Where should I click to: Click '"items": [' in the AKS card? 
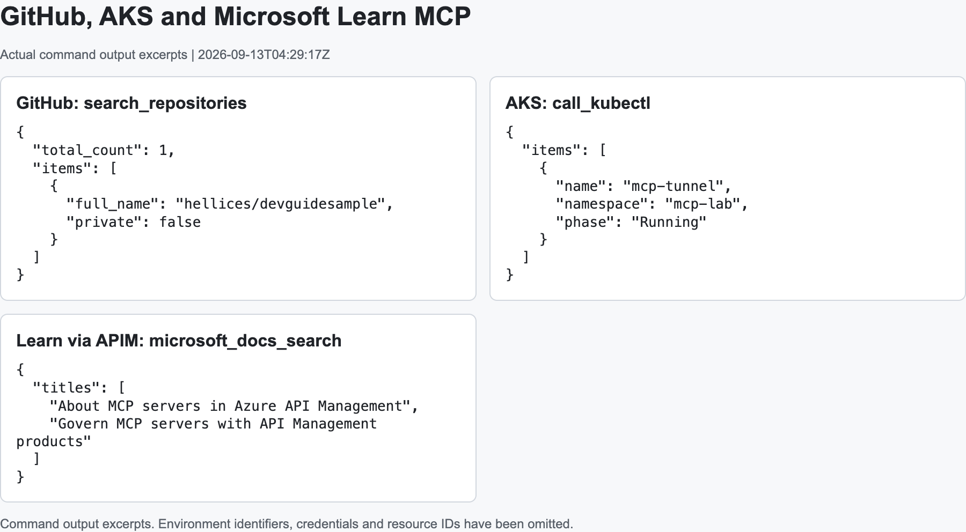point(564,150)
